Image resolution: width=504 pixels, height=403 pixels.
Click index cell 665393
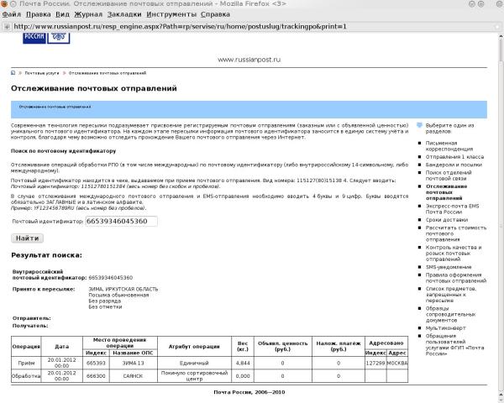click(96, 364)
